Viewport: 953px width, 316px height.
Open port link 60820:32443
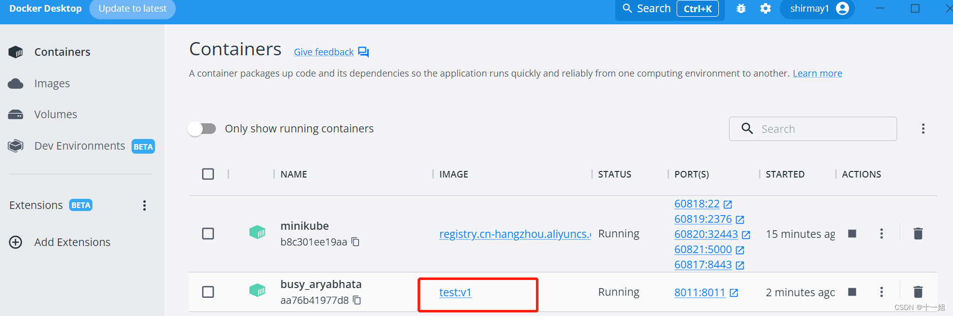pos(706,234)
